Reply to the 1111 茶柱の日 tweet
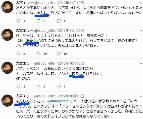This screenshot has height=119, width=143. (x=19, y=54)
